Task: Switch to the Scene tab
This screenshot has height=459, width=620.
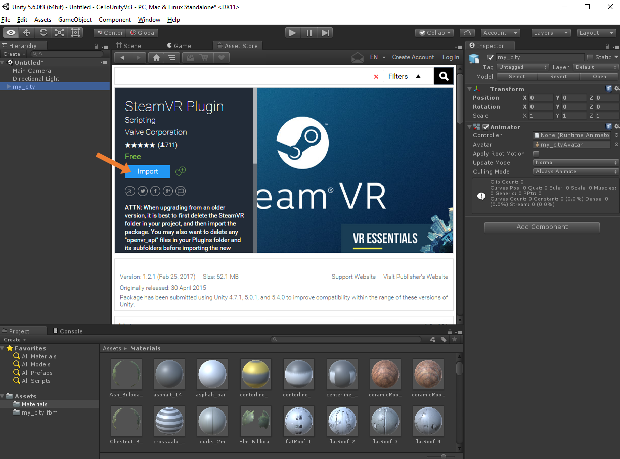Action: 128,45
